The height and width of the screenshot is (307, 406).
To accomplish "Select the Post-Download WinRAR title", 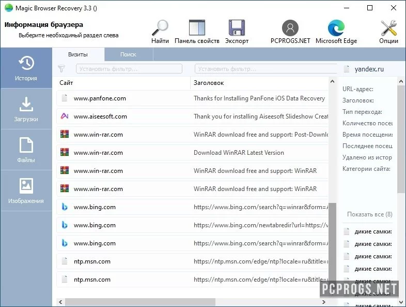I will [x=261, y=135].
